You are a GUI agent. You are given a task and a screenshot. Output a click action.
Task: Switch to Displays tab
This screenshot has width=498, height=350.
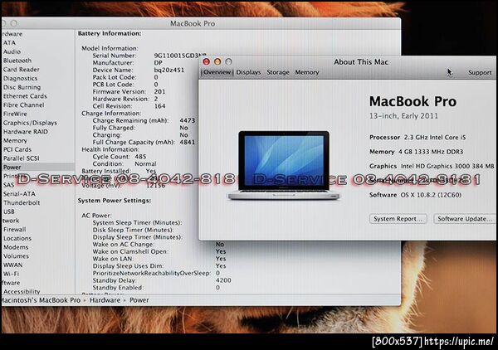[248, 72]
